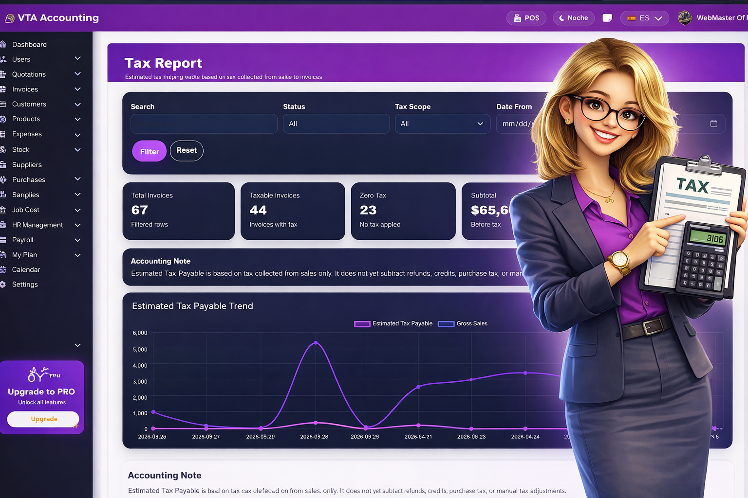The image size is (748, 498).
Task: Click the Total Invoices 67 card
Action: 179,211
